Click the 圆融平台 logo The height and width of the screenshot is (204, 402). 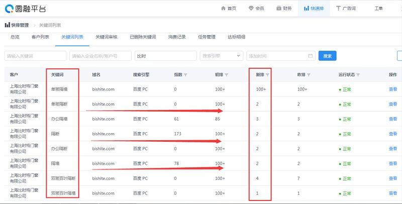tap(24, 9)
